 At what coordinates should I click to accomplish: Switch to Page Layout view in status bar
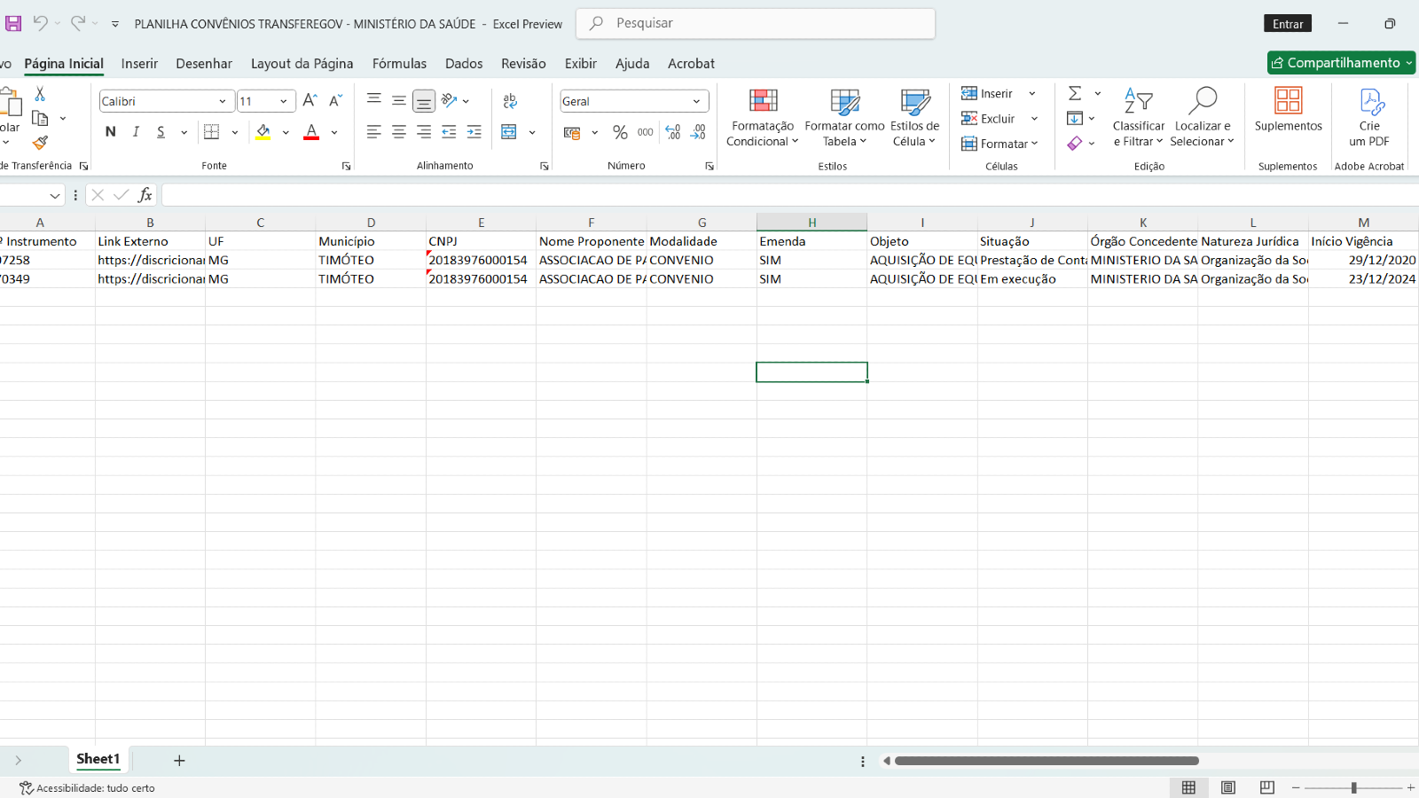coord(1227,787)
